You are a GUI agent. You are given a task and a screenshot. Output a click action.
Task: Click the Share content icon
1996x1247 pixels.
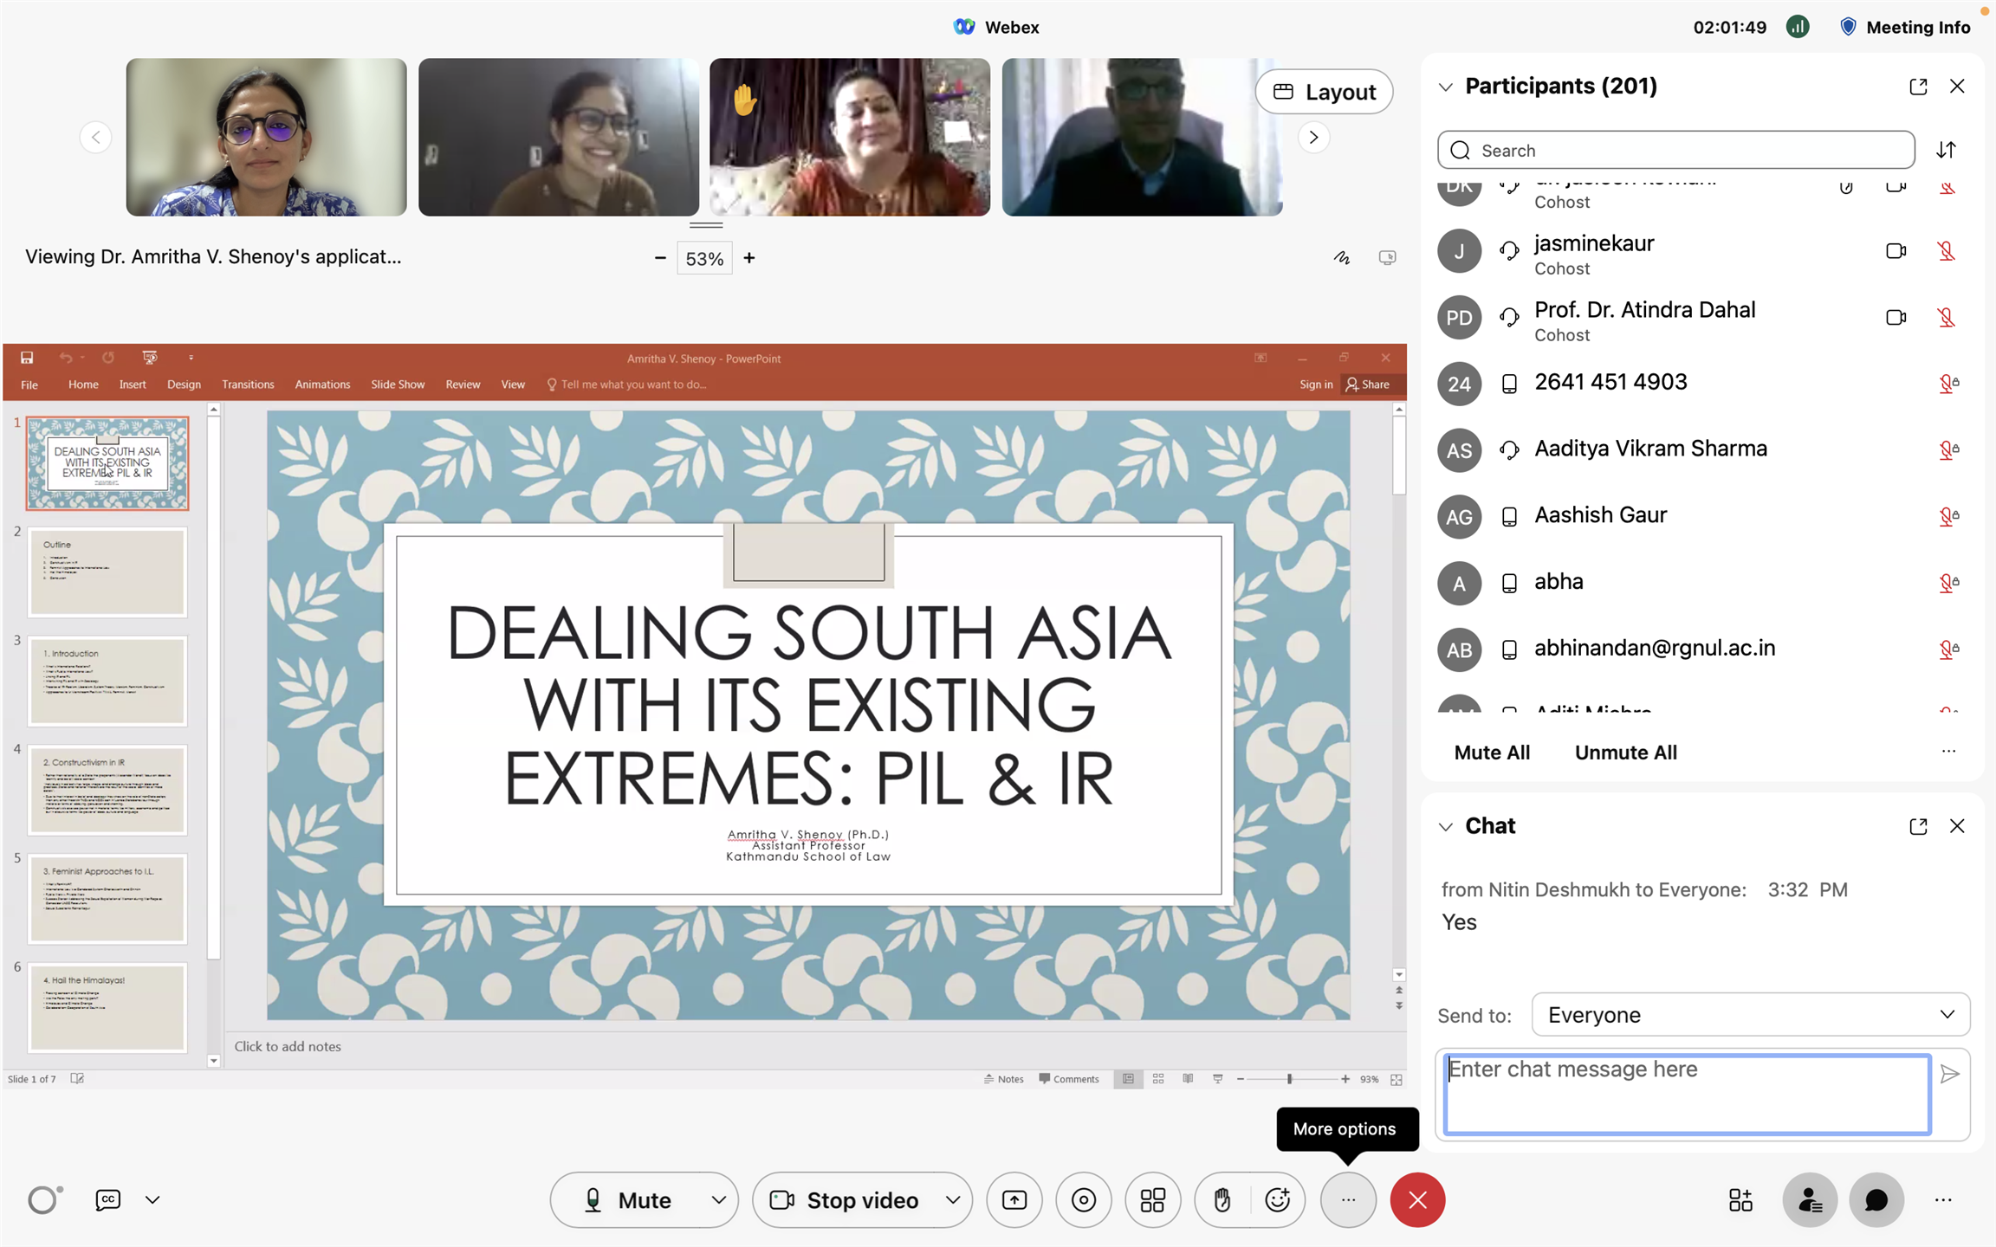(1014, 1199)
